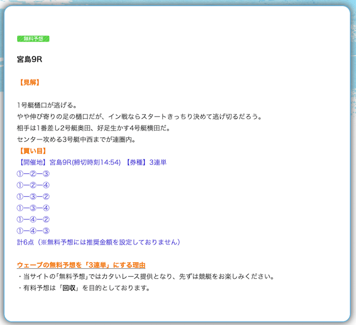Click the bullet about カタいレース提供
Screen dimensions: 356x325
pos(146,277)
